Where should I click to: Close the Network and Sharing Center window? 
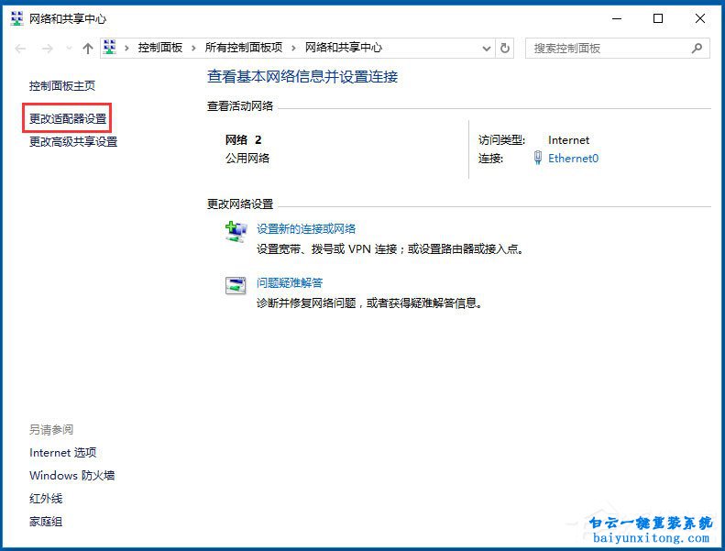click(700, 18)
